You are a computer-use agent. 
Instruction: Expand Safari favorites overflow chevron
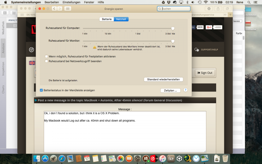[x=225, y=15]
